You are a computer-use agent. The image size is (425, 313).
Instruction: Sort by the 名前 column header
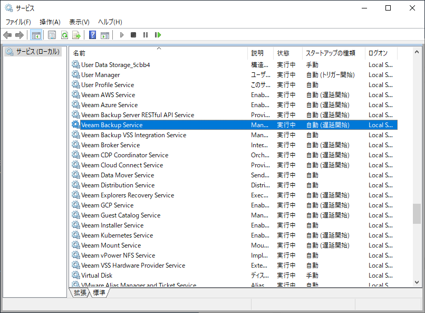[159, 53]
